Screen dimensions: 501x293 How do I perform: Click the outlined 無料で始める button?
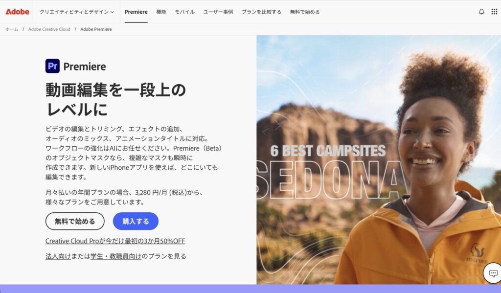click(x=75, y=221)
